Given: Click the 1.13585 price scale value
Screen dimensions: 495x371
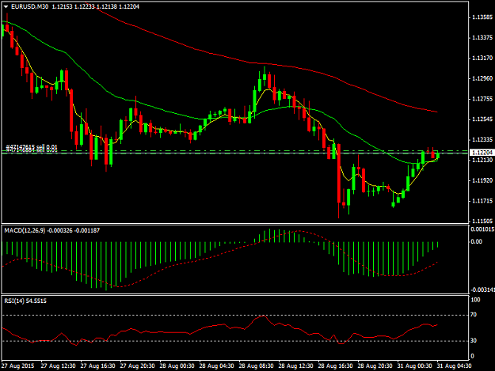Looking at the screenshot, I should point(482,17).
